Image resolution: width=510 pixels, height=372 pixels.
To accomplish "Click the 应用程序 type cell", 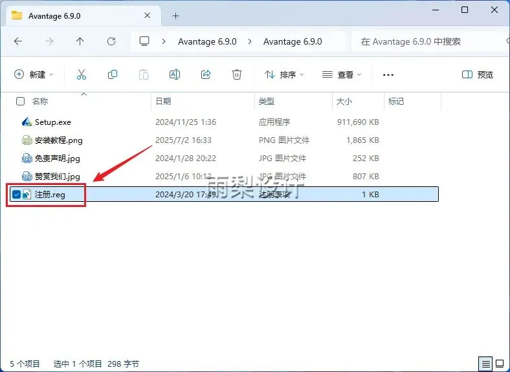I will [274, 122].
